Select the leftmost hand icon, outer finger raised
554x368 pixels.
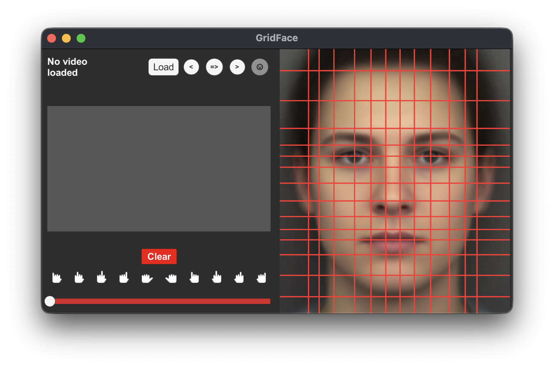click(57, 277)
